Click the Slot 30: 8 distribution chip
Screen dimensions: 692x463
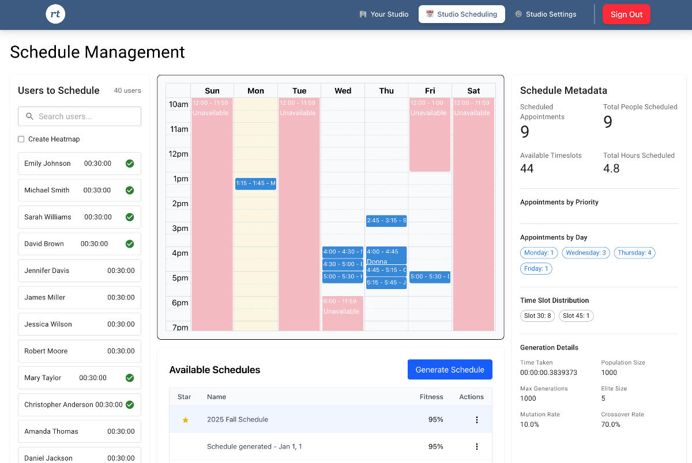(537, 316)
